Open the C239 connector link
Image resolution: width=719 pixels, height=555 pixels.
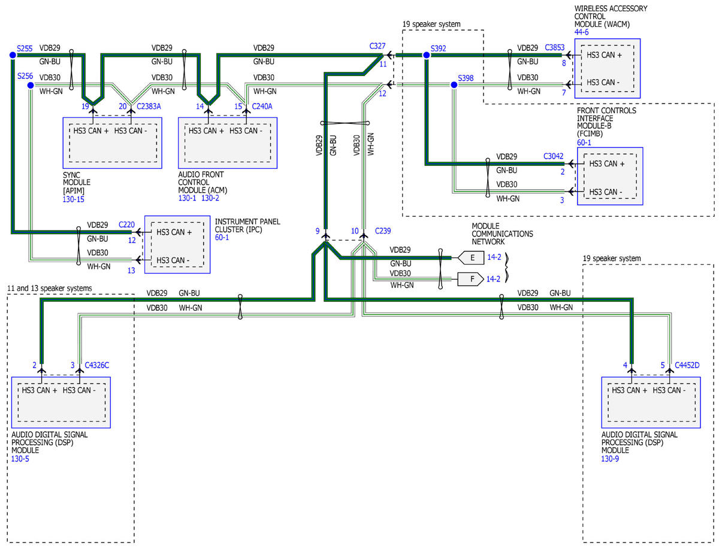pos(383,231)
